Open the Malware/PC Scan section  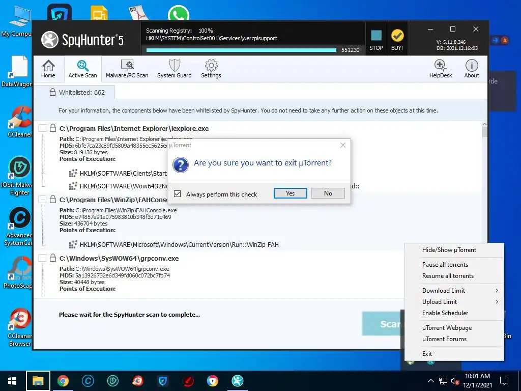[x=127, y=69]
